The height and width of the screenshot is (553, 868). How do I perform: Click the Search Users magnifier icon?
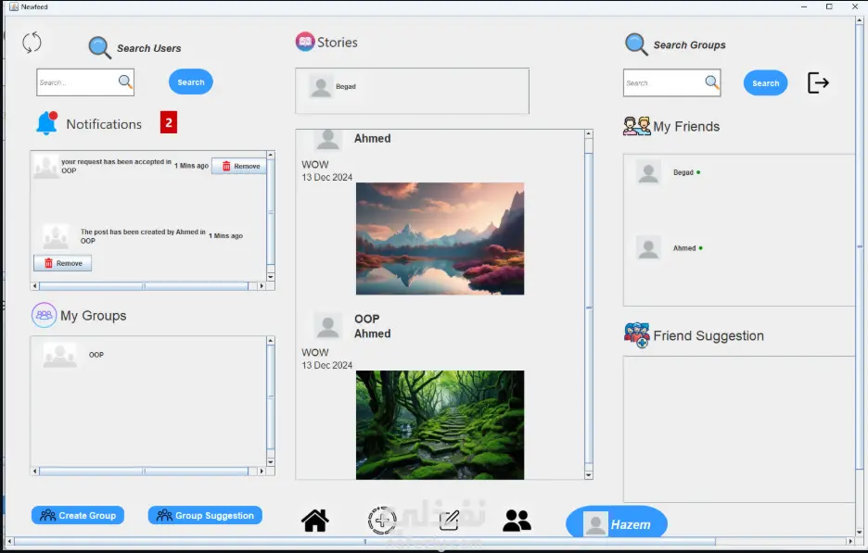(x=99, y=47)
